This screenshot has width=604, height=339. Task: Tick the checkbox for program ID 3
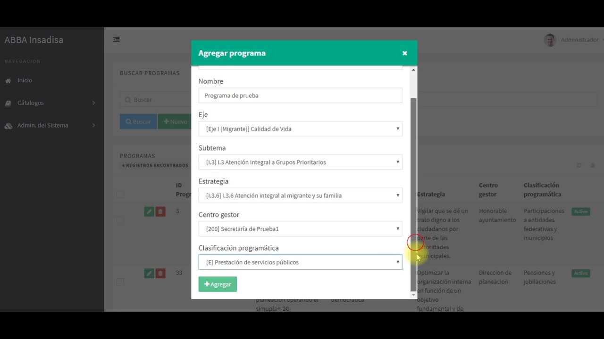point(120,220)
